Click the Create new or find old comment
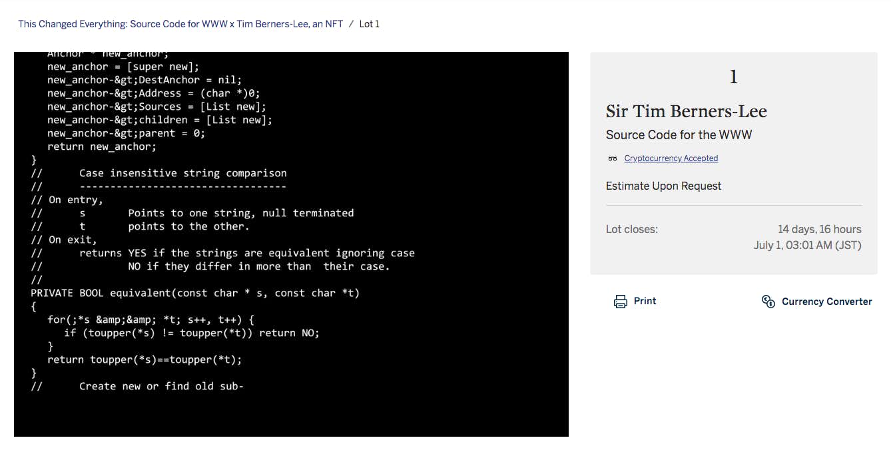The image size is (891, 474). point(161,386)
